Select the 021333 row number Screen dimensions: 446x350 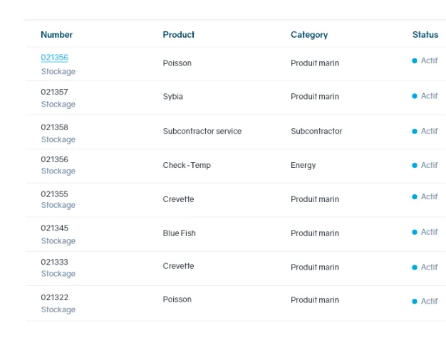pyautogui.click(x=54, y=262)
